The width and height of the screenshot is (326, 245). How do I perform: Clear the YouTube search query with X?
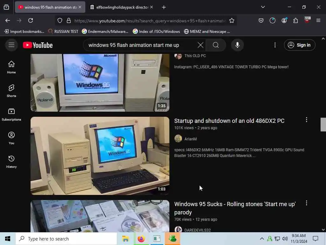tap(201, 45)
